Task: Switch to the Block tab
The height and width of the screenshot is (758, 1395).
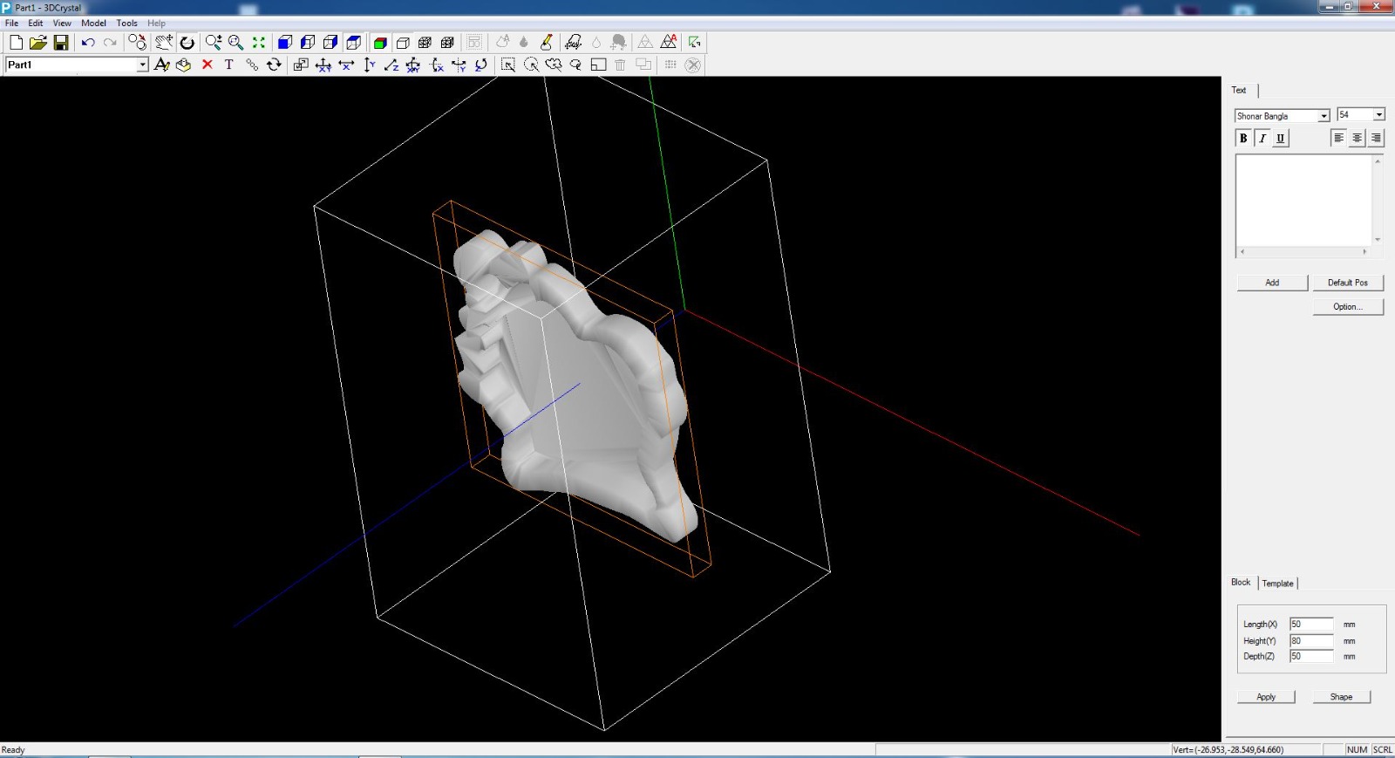Action: pos(1241,583)
